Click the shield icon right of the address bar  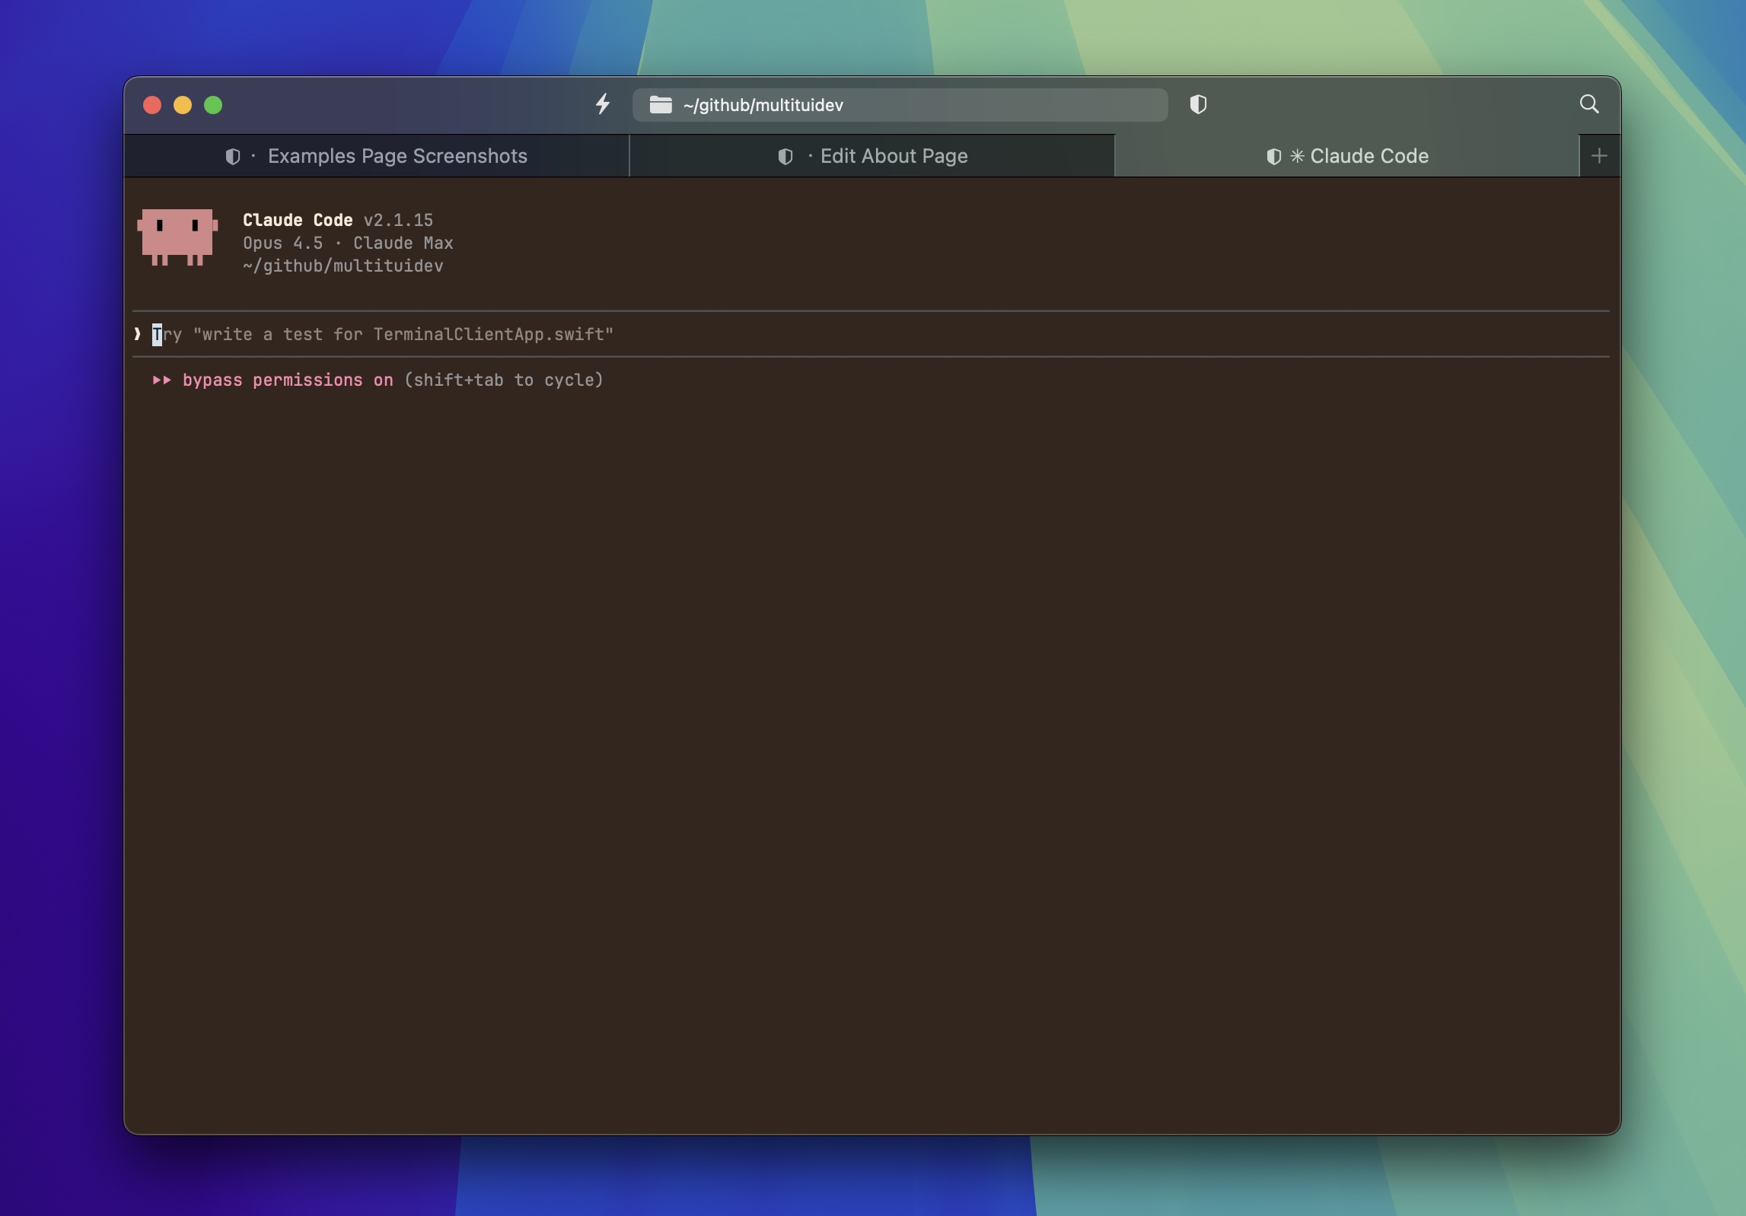pyautogui.click(x=1197, y=105)
